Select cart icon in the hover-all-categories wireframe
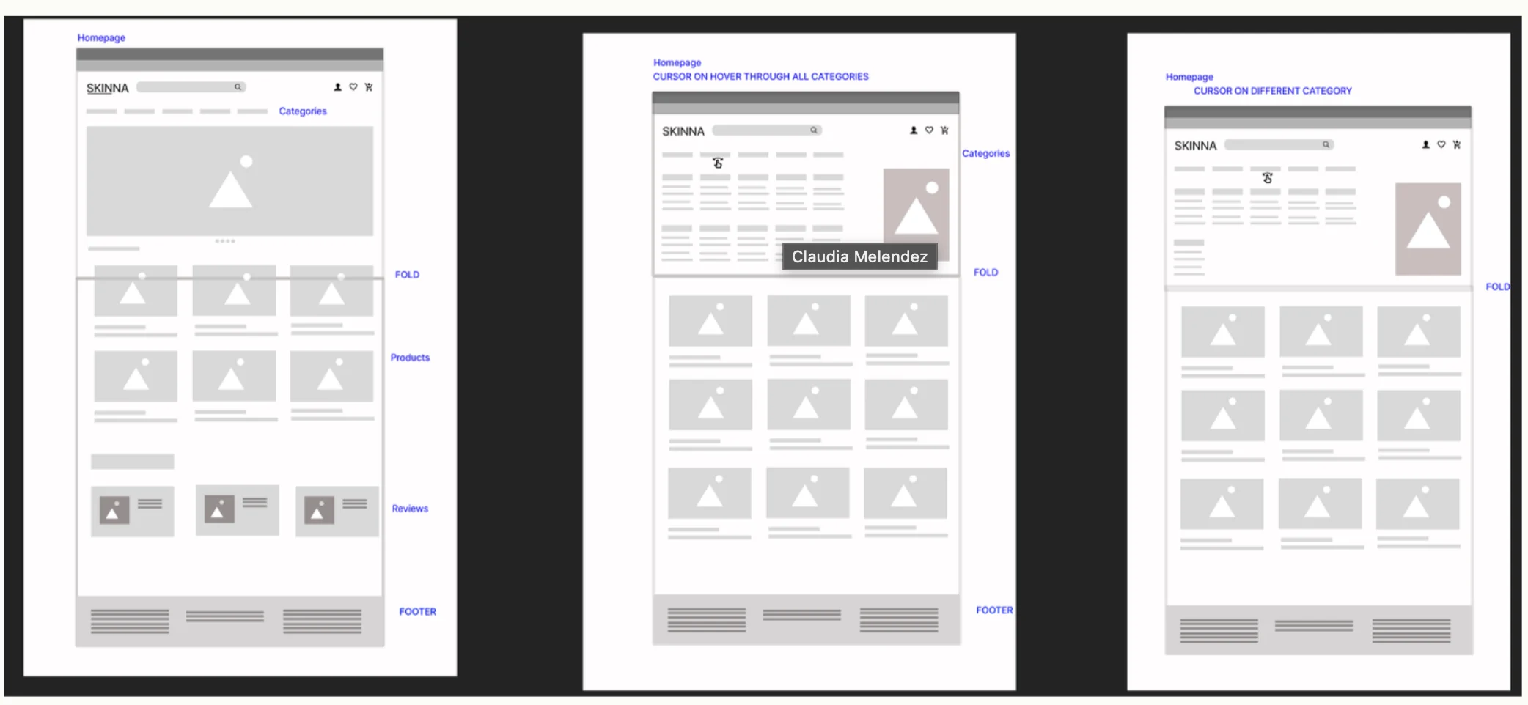The height and width of the screenshot is (705, 1528). pos(944,130)
